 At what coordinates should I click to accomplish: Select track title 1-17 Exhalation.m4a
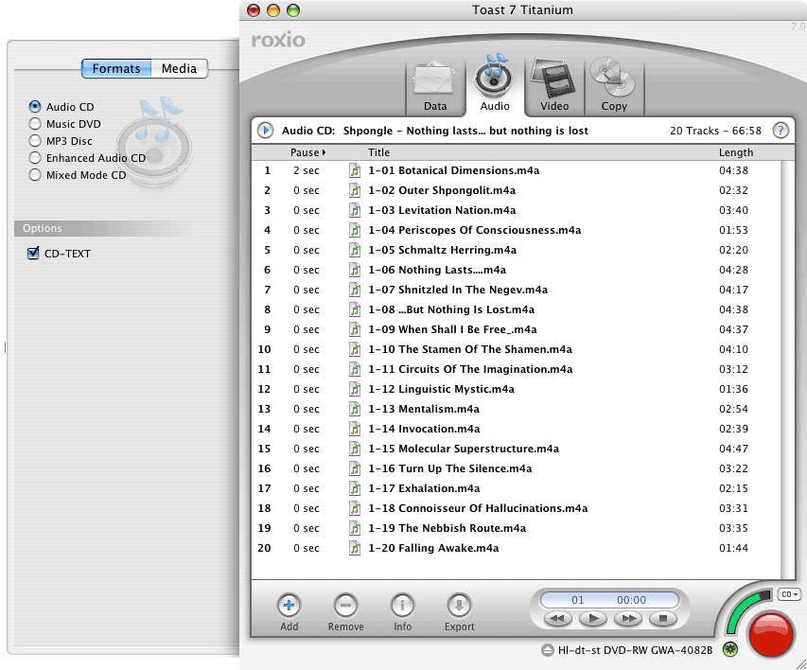tap(424, 488)
